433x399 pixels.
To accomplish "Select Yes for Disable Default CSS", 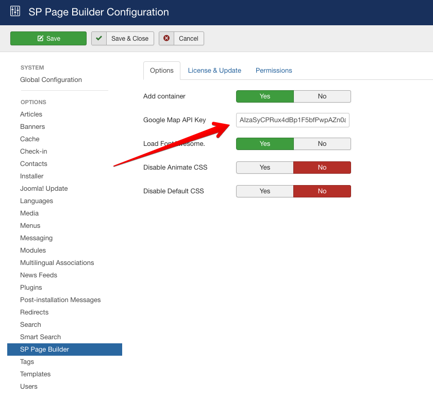I will click(265, 191).
